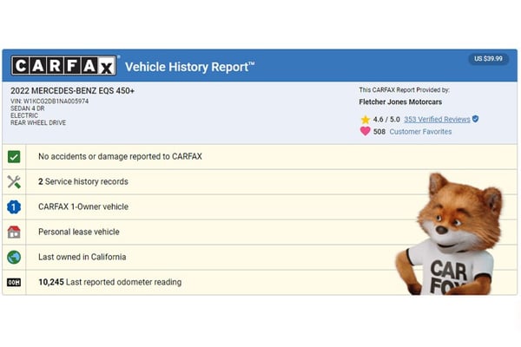Click the 'Vehicle History Report' header title
This screenshot has height=347, width=521.
[x=189, y=67]
